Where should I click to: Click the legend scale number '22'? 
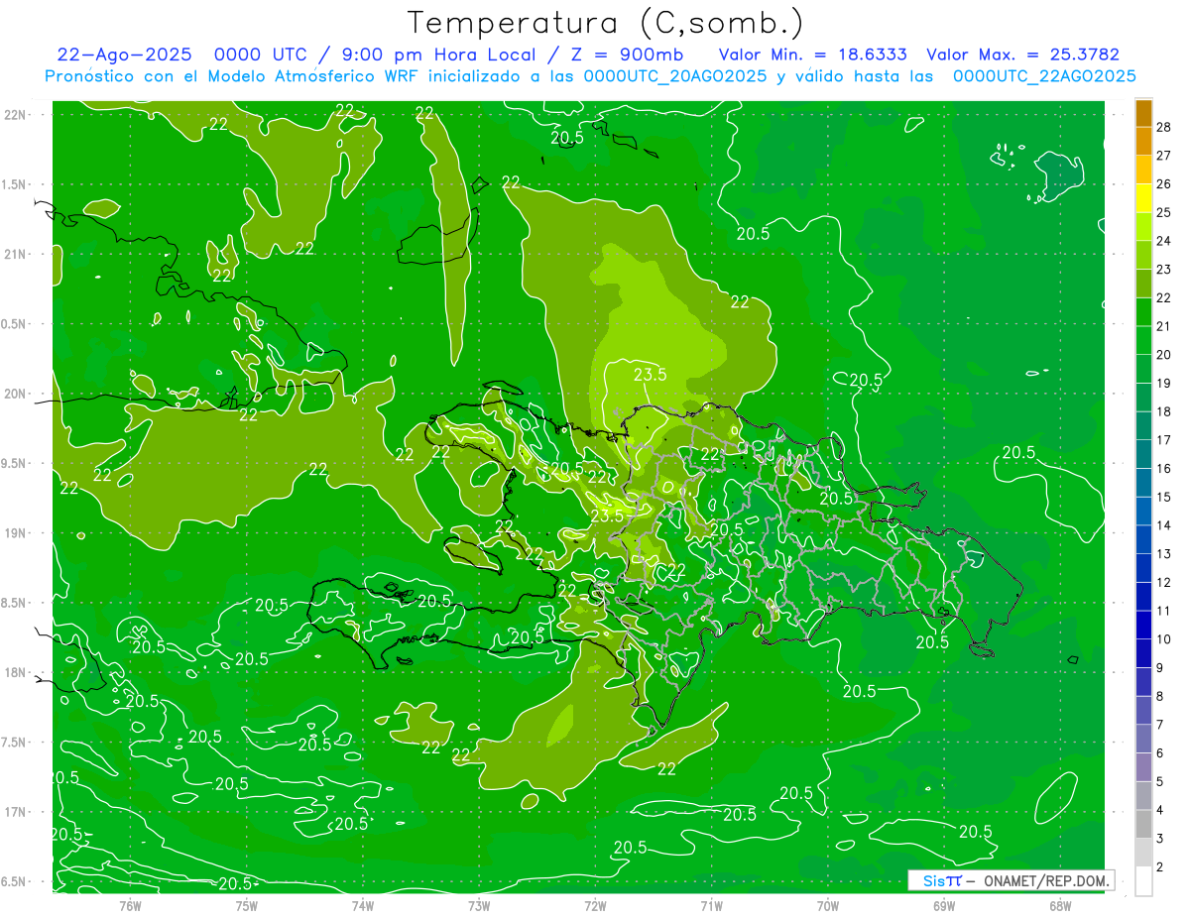click(x=1164, y=297)
